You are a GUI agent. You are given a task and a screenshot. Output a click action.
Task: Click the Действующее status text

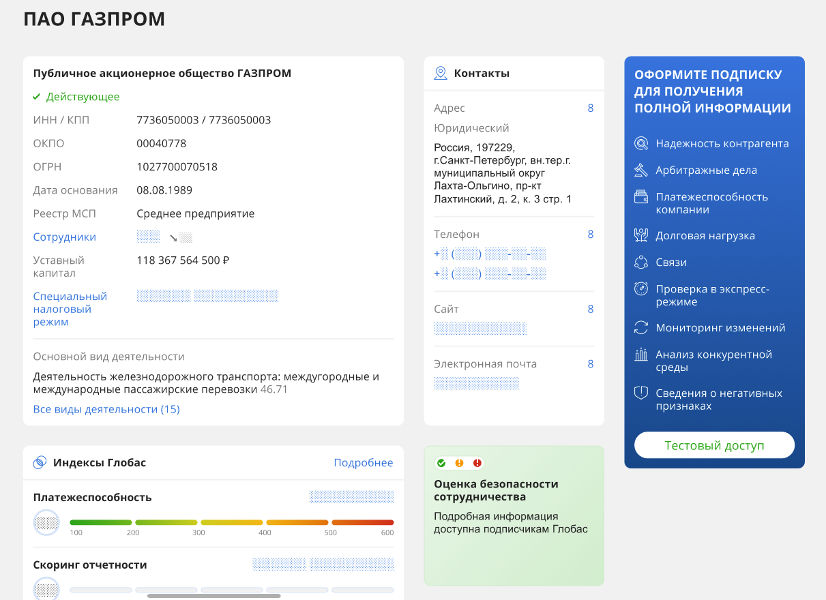click(83, 97)
